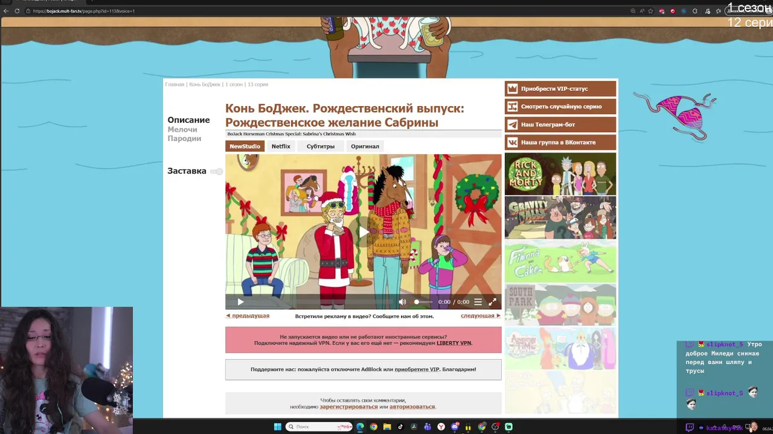773x434 pixels.
Task: Open Google Chrome from the taskbar
Action: click(373, 427)
